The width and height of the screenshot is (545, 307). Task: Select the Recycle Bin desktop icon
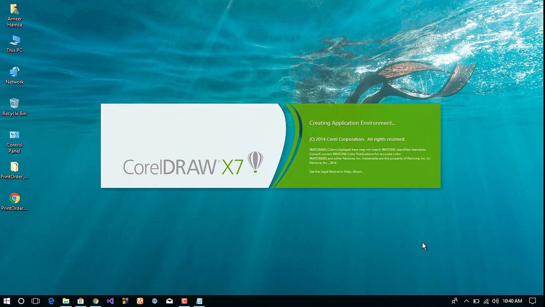coord(14,107)
